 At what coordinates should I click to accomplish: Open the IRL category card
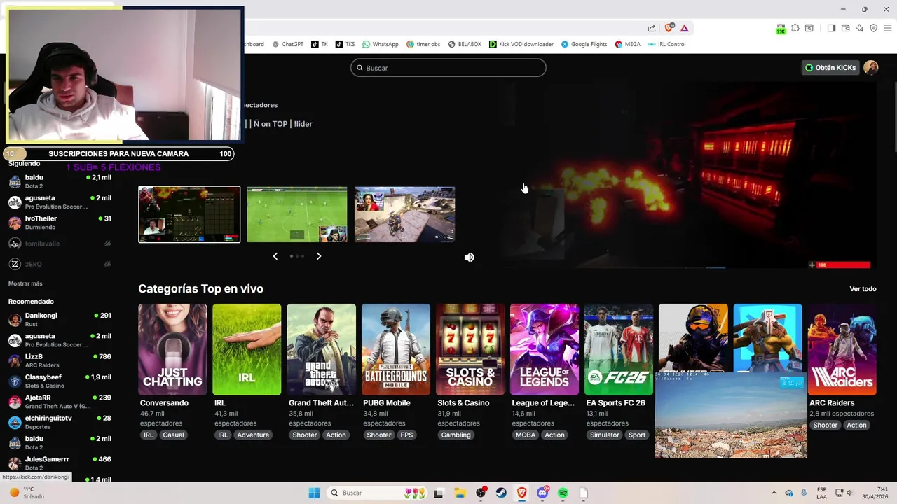(x=247, y=349)
